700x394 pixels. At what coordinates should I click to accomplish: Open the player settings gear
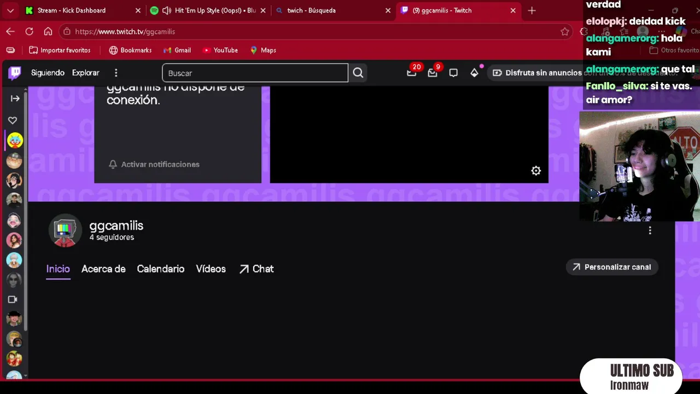536,171
